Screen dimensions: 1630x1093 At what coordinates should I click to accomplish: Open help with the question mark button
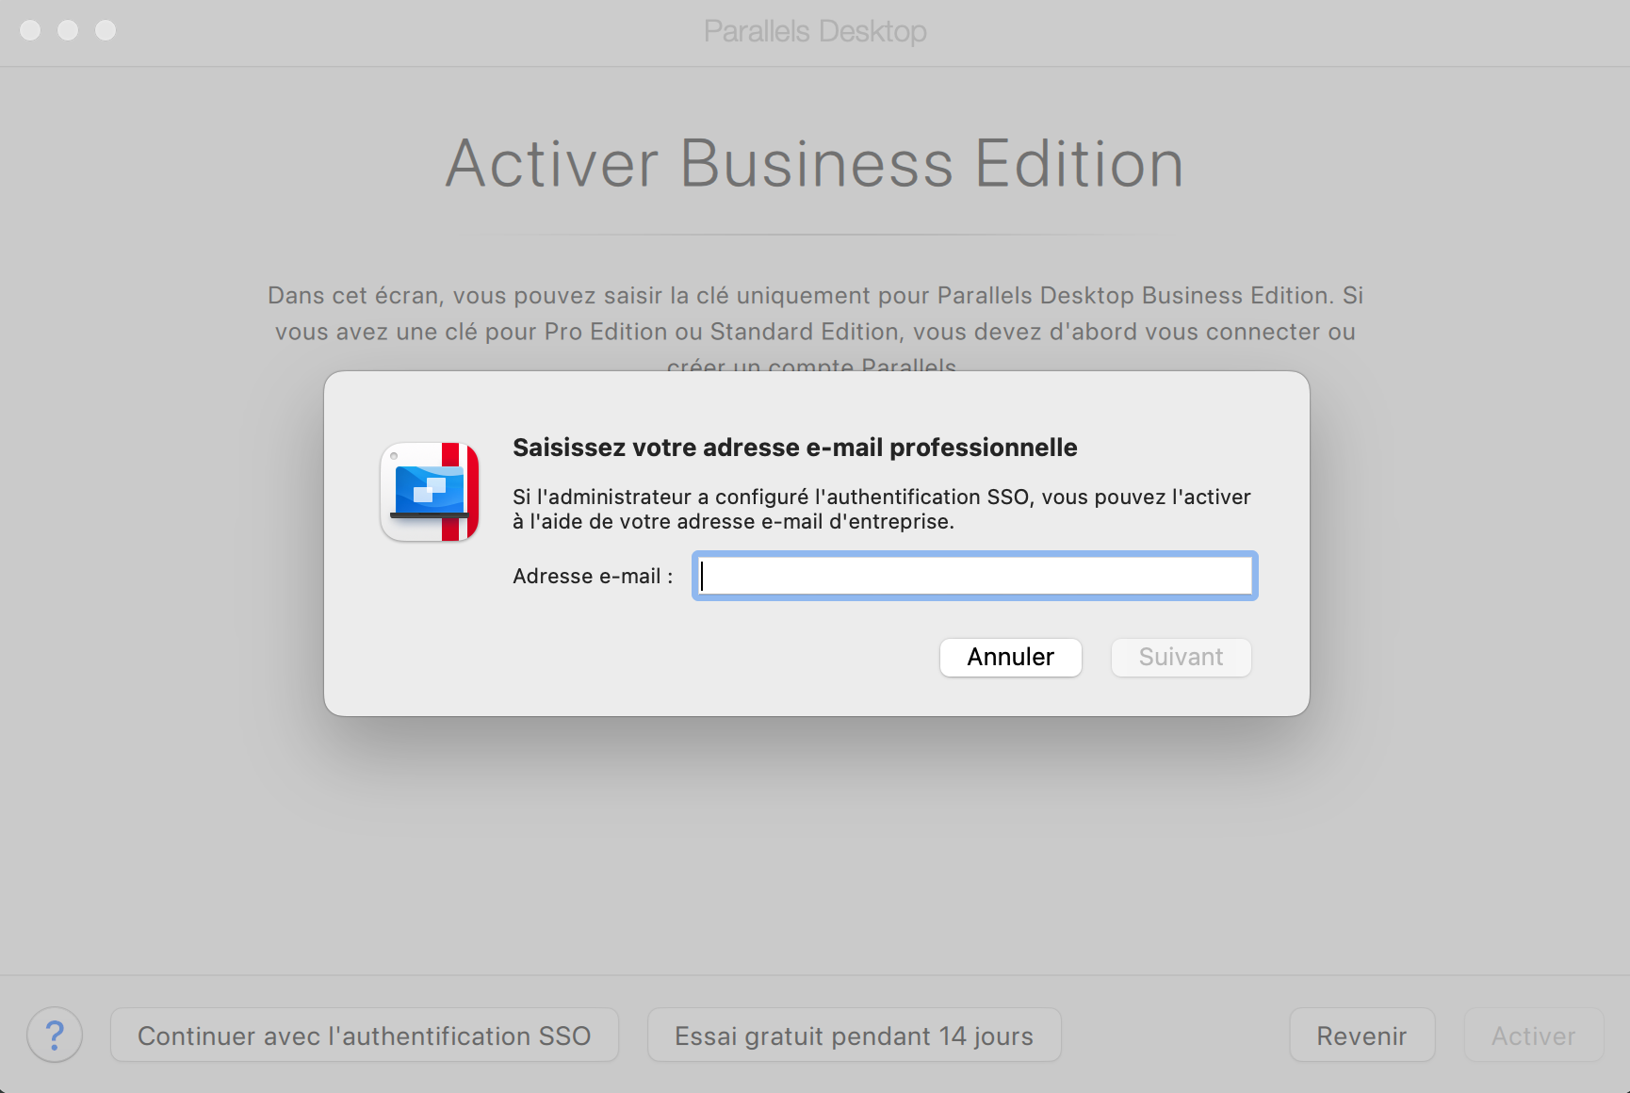point(55,1035)
